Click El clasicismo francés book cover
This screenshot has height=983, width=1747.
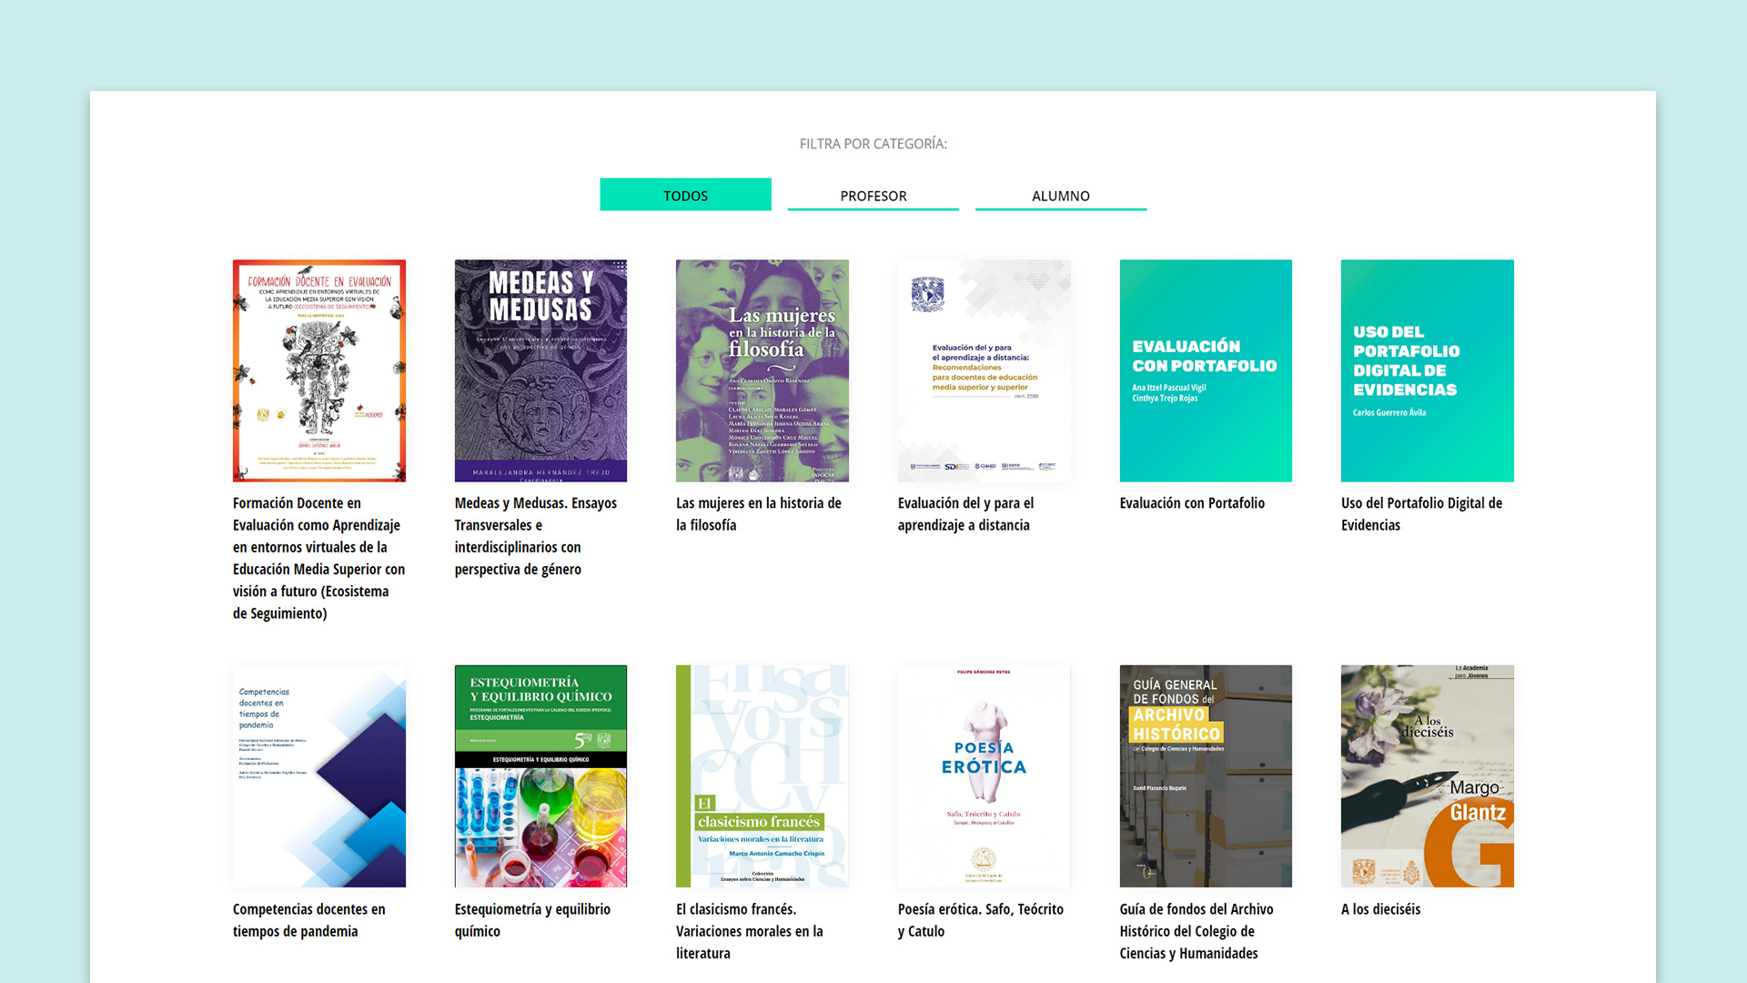[x=762, y=775]
